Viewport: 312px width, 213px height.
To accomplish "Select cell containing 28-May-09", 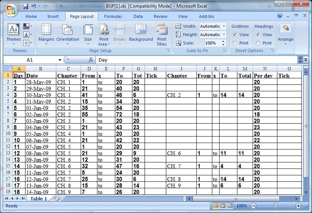I will (41, 82).
